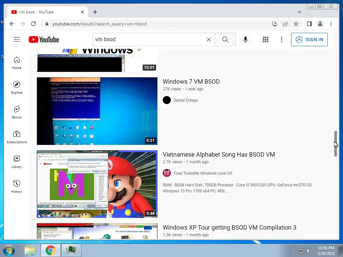This screenshot has height=257, width=343.
Task: Open Explore in the sidebar
Action: tap(17, 88)
